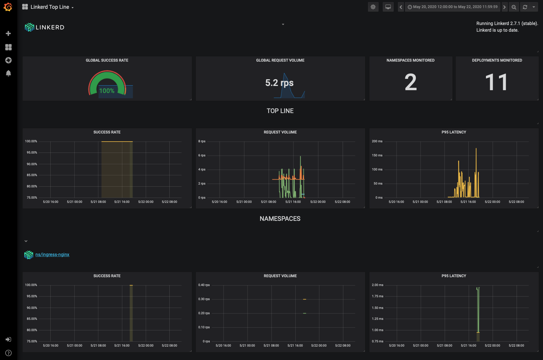Screen dimensions: 543x360
Task: Zoom out time range magnifier
Action: click(x=514, y=7)
